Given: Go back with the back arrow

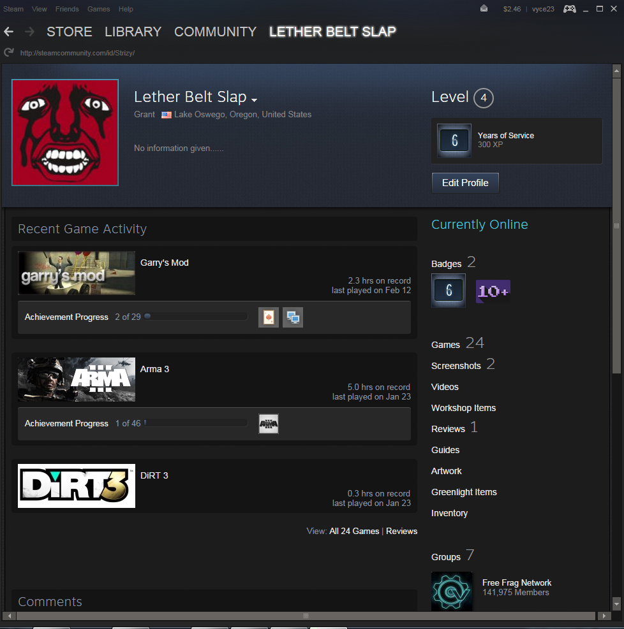Looking at the screenshot, I should pos(9,32).
